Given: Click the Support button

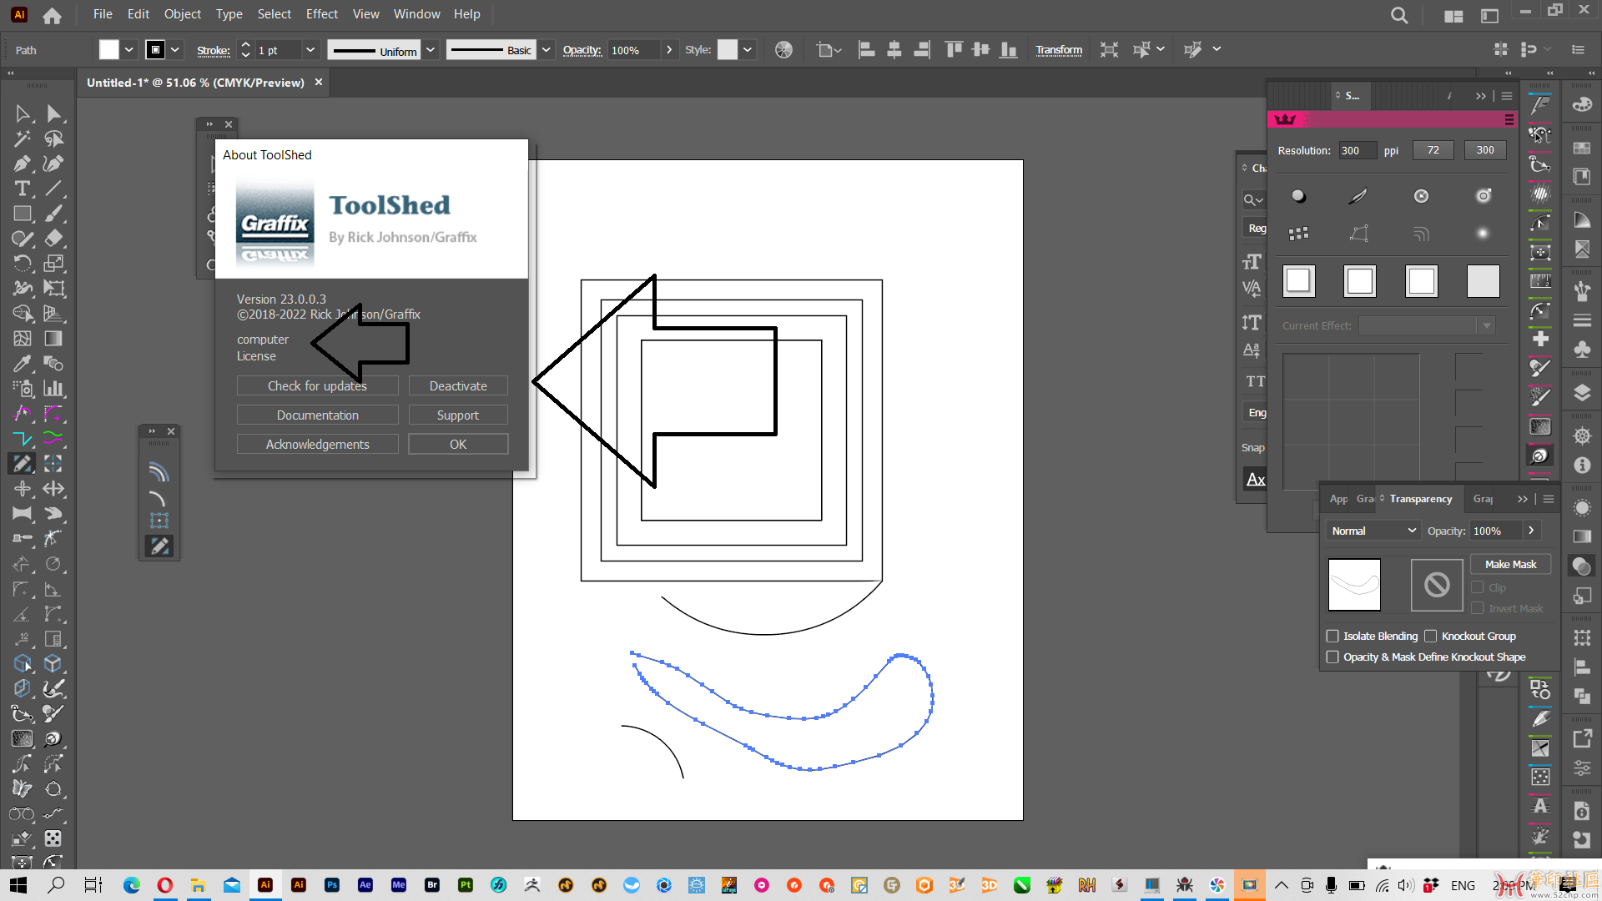Looking at the screenshot, I should pos(458,415).
